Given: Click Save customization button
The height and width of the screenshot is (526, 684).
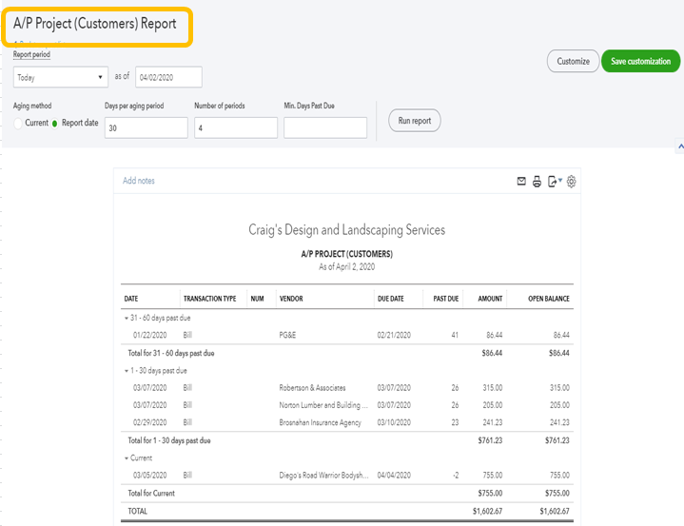Looking at the screenshot, I should pyautogui.click(x=641, y=61).
